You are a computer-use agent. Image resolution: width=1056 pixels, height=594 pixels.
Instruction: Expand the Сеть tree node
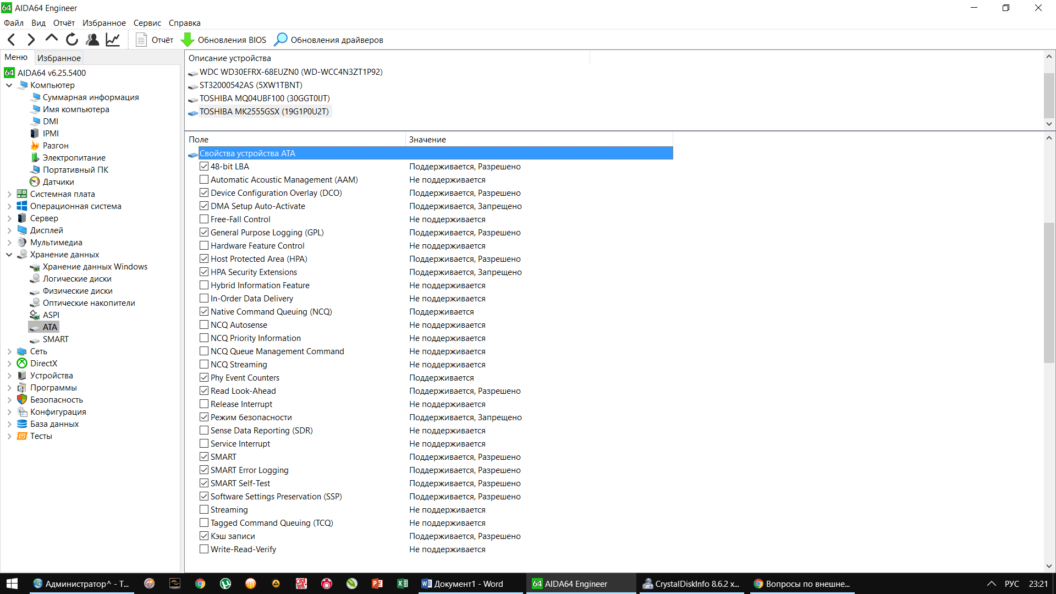9,351
